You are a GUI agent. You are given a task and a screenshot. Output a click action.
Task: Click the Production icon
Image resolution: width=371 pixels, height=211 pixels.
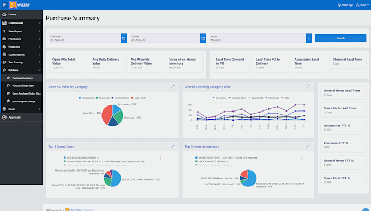click(4, 46)
